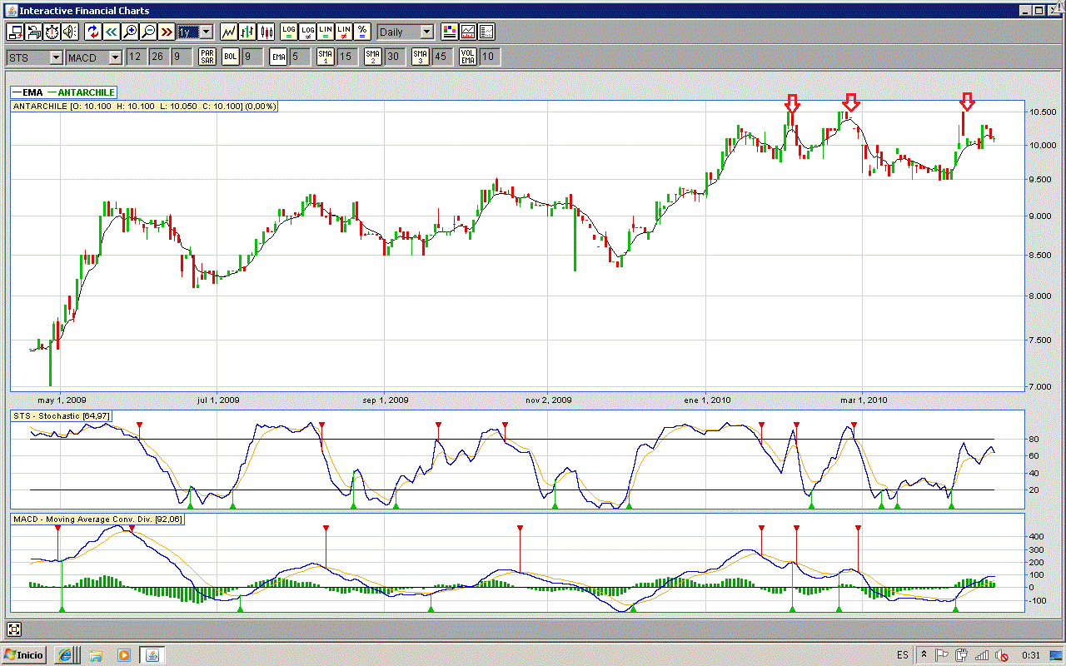This screenshot has width=1066, height=666.
Task: Click the 10.500 price axis label
Action: tap(1043, 112)
